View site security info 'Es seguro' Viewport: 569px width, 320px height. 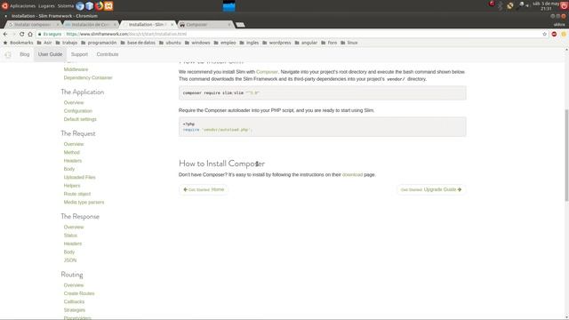tap(50, 34)
